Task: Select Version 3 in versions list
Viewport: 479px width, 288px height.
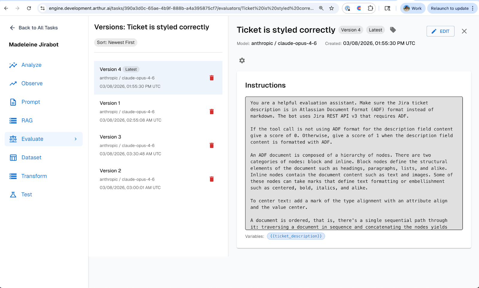Action: coord(158,145)
